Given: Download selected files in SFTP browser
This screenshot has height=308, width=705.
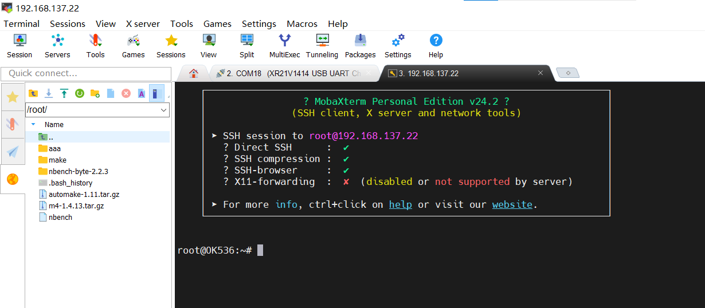Looking at the screenshot, I should [x=49, y=93].
